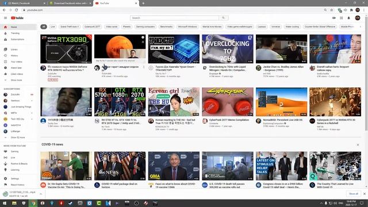Open the YouTube account avatar menu
The height and width of the screenshot is (207, 368).
[358, 18]
